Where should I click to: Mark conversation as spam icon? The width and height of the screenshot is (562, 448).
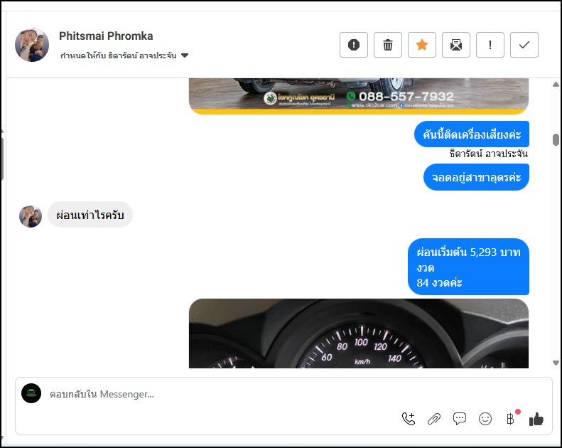(354, 45)
